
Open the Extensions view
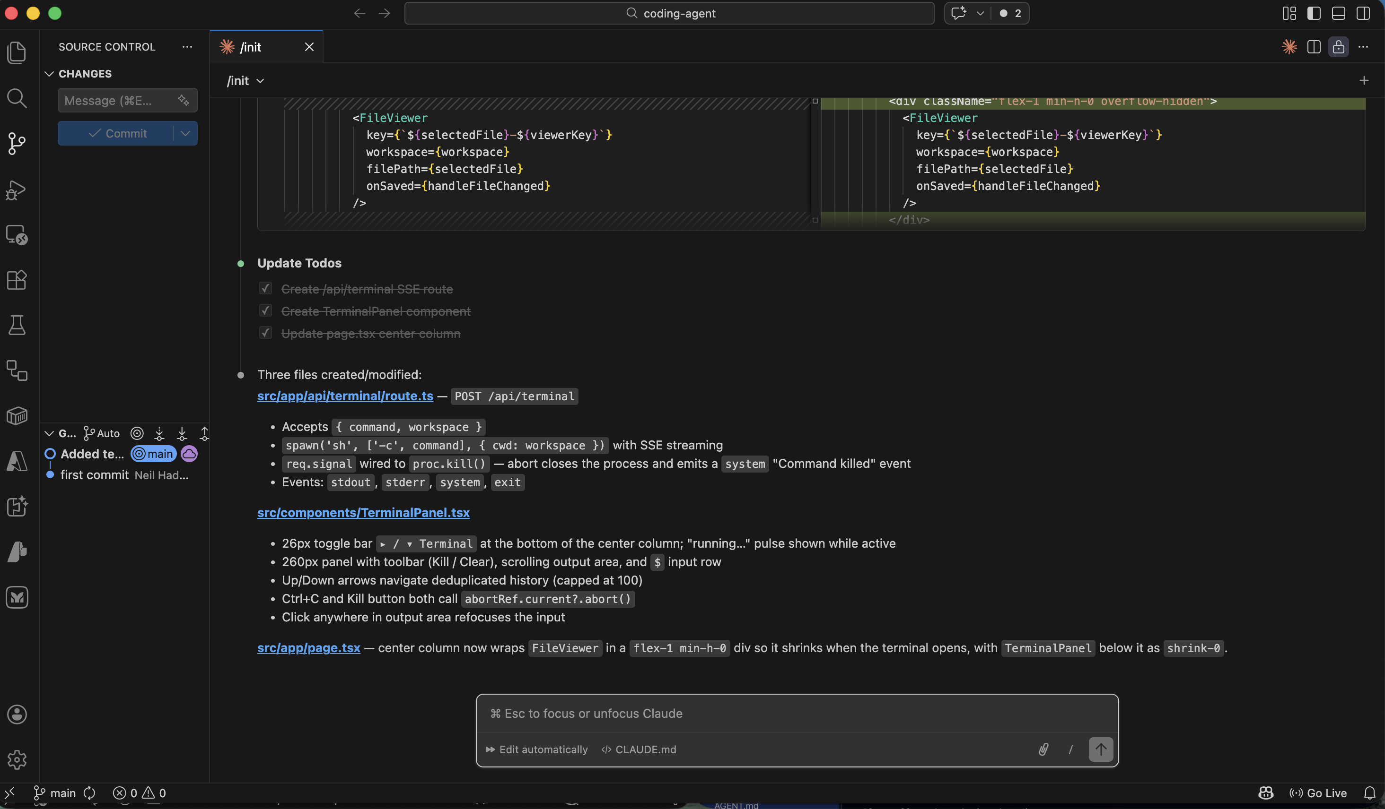17,281
